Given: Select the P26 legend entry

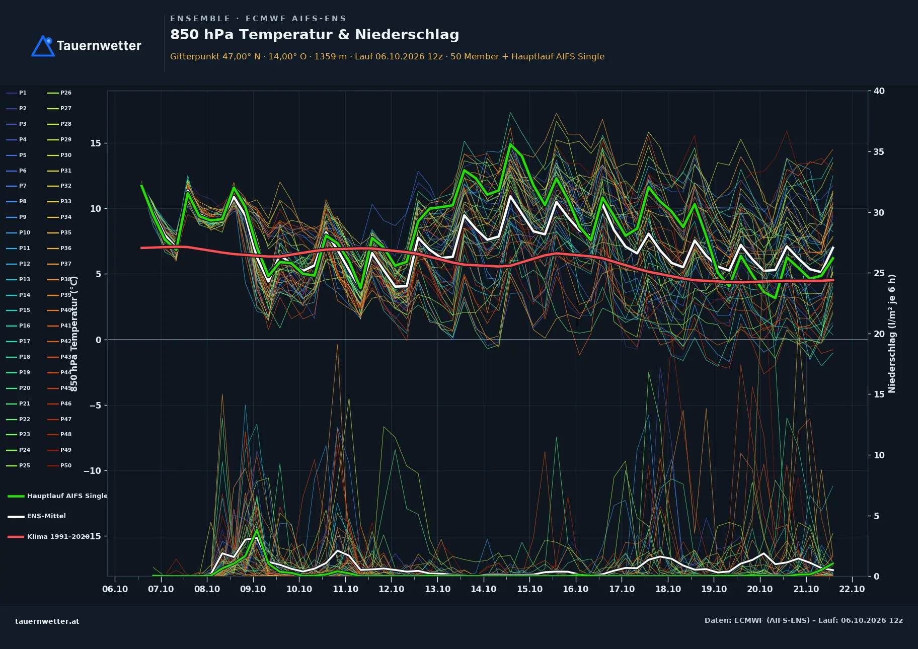Looking at the screenshot, I should pyautogui.click(x=59, y=93).
